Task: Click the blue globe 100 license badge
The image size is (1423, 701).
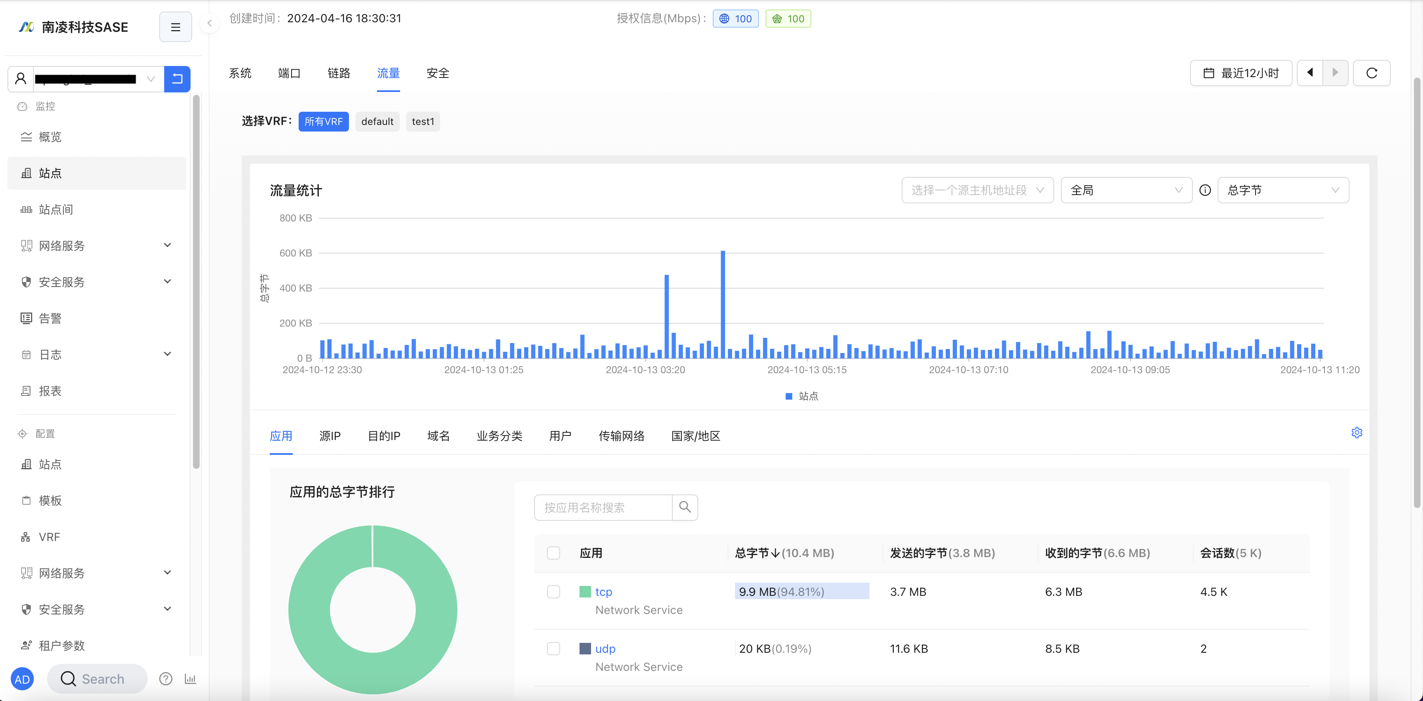Action: [735, 18]
